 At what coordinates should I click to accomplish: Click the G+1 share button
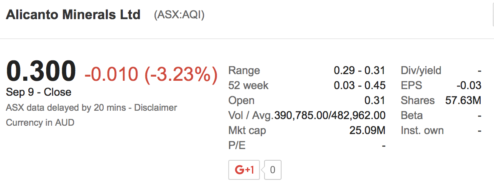click(244, 170)
